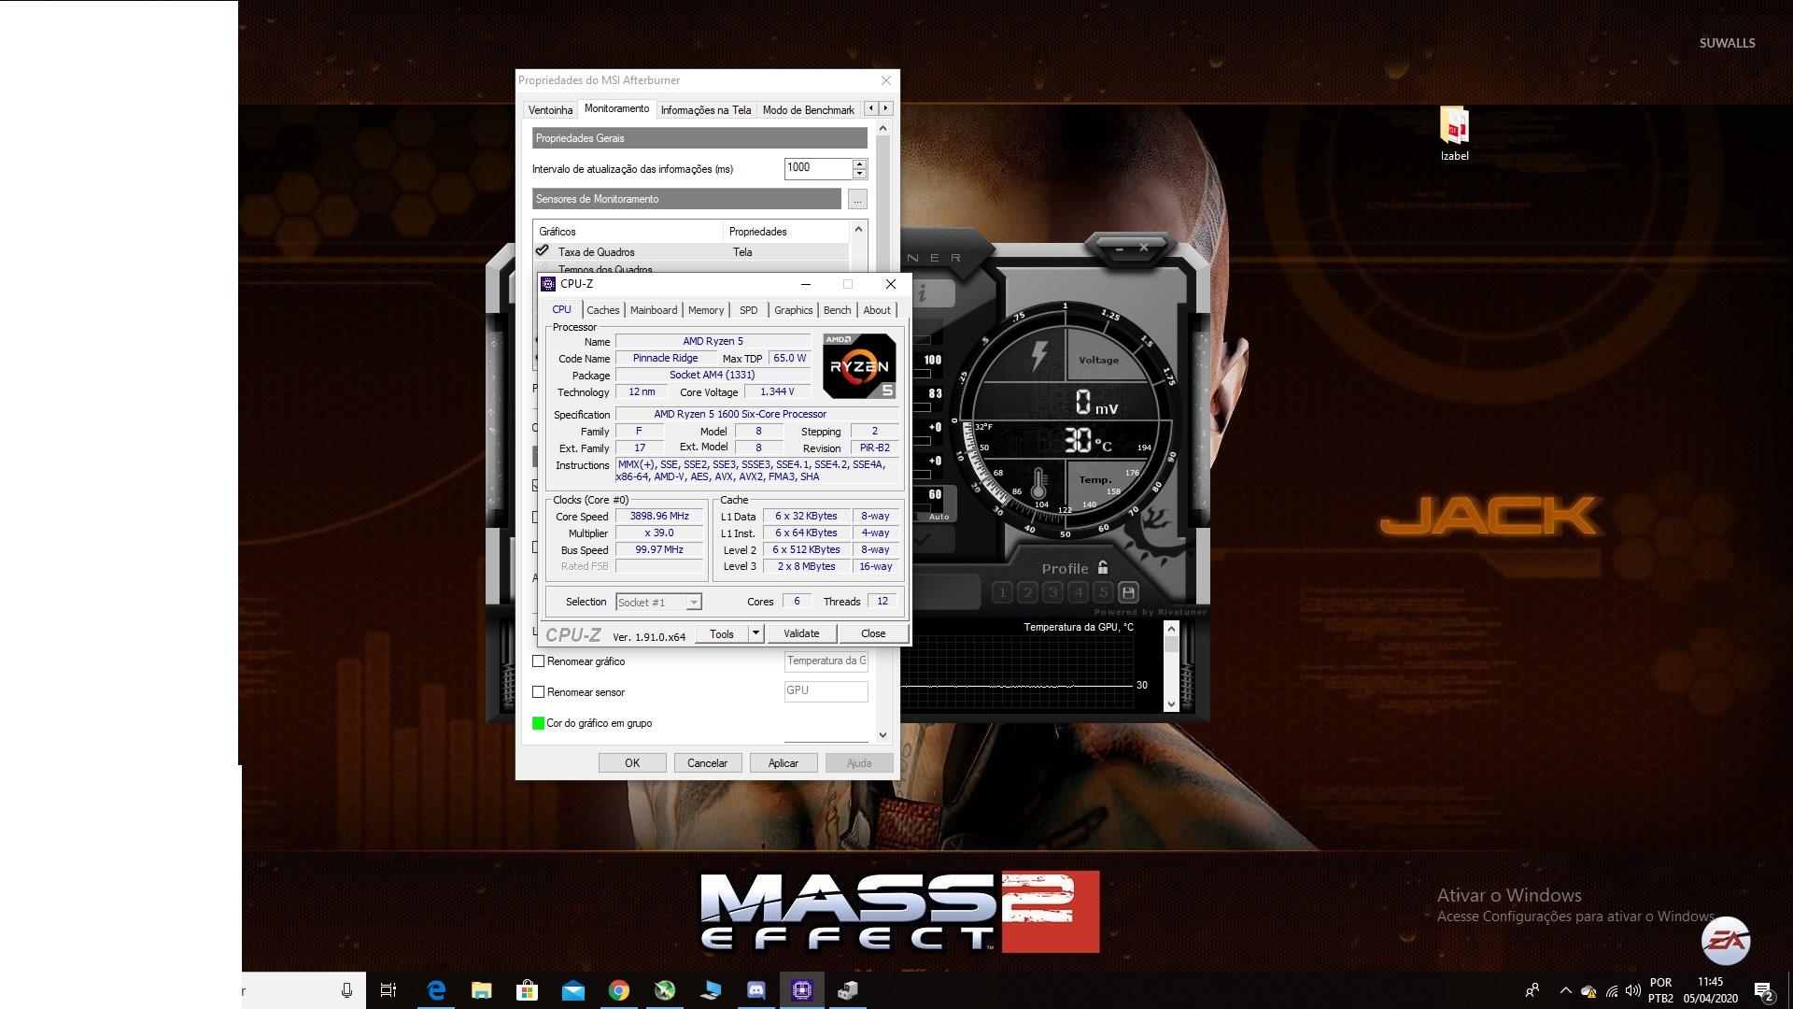Click the green Cor do gráfico color swatch
The width and height of the screenshot is (1793, 1009).
pos(538,723)
